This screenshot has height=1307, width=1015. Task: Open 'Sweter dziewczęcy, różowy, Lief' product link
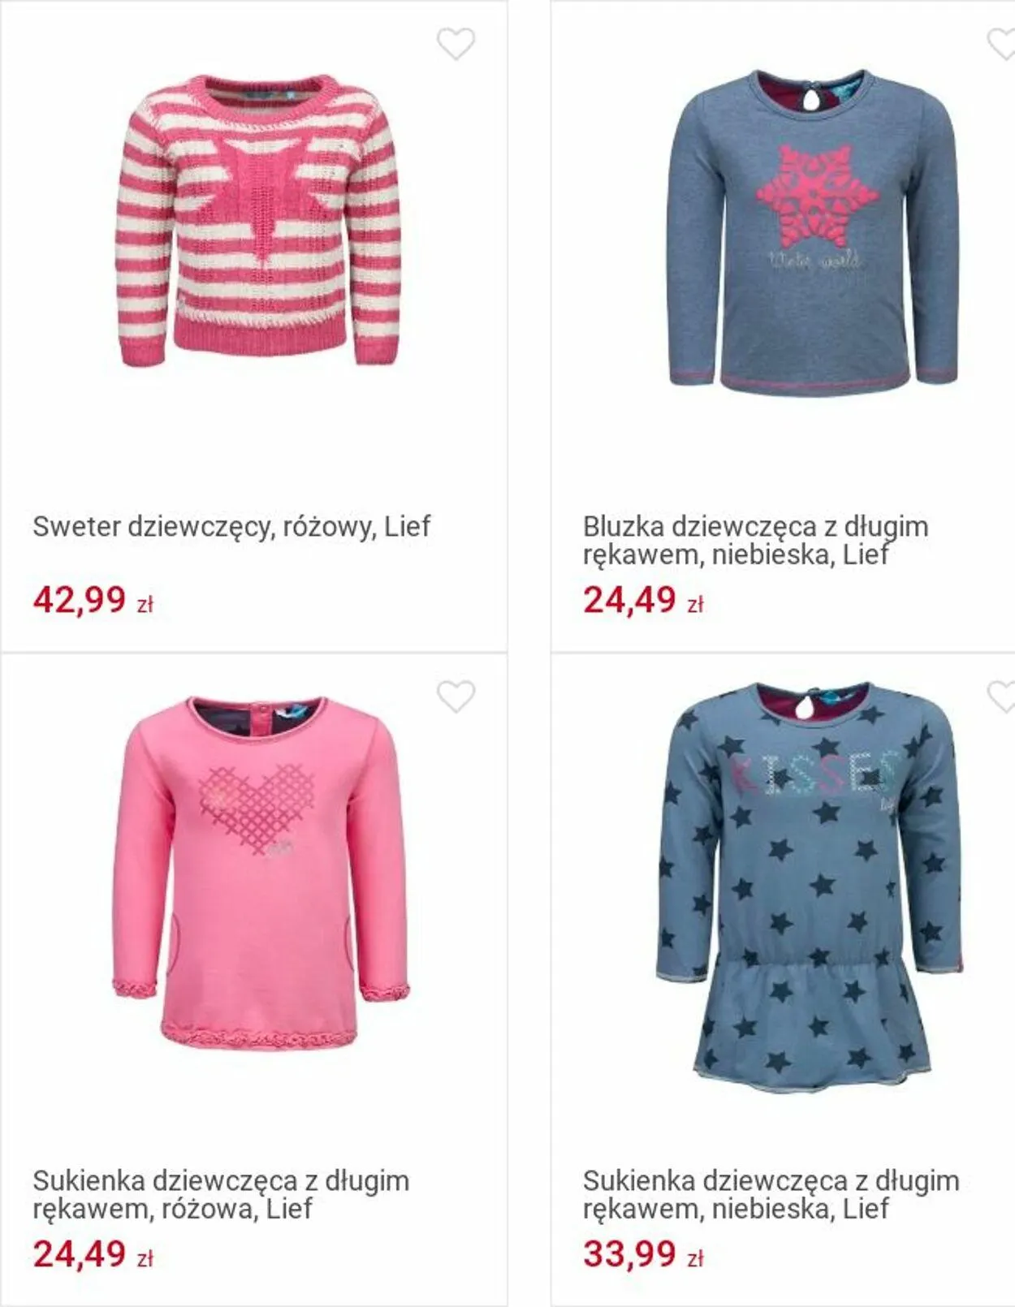(x=231, y=526)
